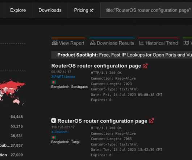Select Date: Fri, 14 Jul 2023 header line

127,95
